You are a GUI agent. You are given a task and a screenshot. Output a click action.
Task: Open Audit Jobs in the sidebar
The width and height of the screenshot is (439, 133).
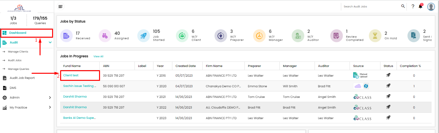(x=15, y=60)
